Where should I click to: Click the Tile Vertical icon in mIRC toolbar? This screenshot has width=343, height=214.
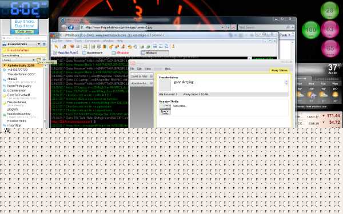pos(161,47)
